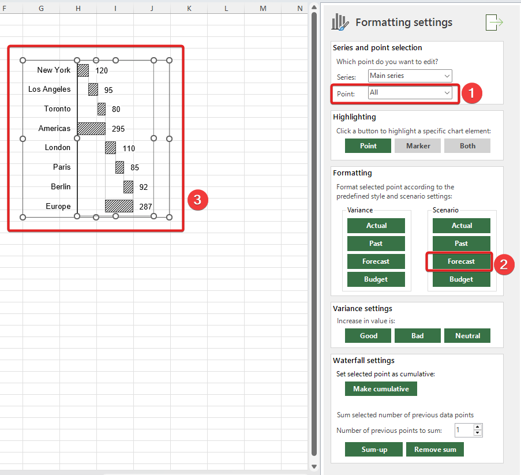Click the exit panel icon at top right
This screenshot has width=521, height=475.
[494, 23]
